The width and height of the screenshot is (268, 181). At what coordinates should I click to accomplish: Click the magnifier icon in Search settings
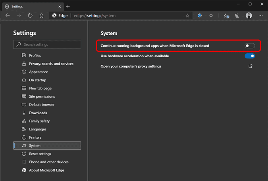(x=19, y=44)
